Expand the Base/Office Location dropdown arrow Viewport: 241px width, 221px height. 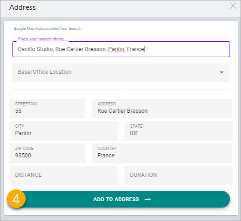(x=221, y=72)
